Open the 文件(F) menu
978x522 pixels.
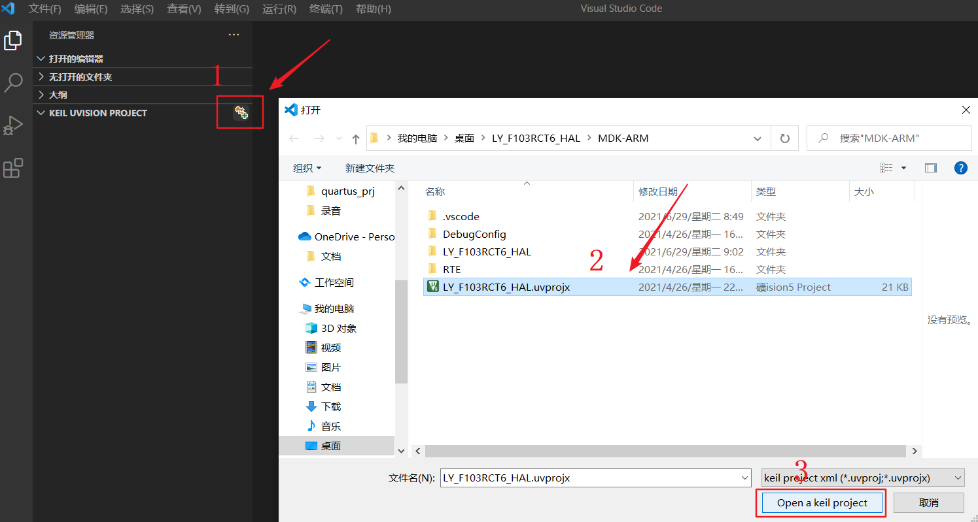44,8
